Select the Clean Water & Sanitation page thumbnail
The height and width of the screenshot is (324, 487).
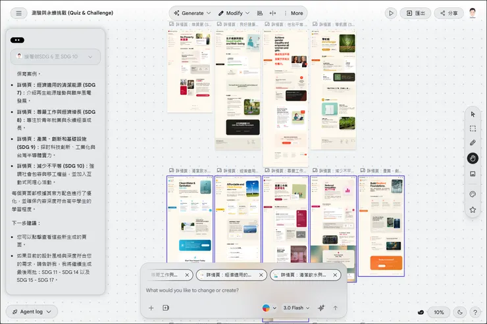pyautogui.click(x=190, y=219)
